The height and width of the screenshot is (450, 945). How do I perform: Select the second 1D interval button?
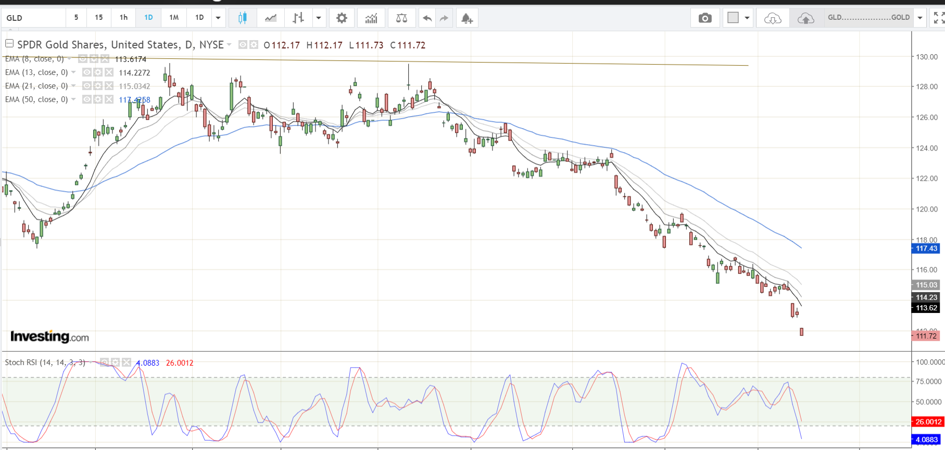click(x=199, y=18)
